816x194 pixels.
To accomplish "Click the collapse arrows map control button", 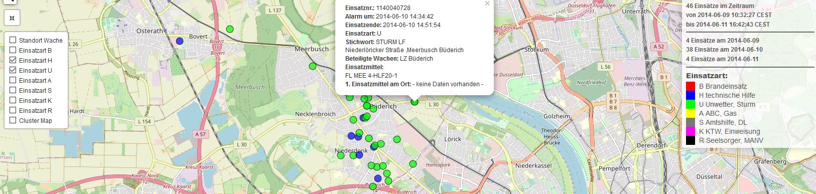I will point(12,18).
